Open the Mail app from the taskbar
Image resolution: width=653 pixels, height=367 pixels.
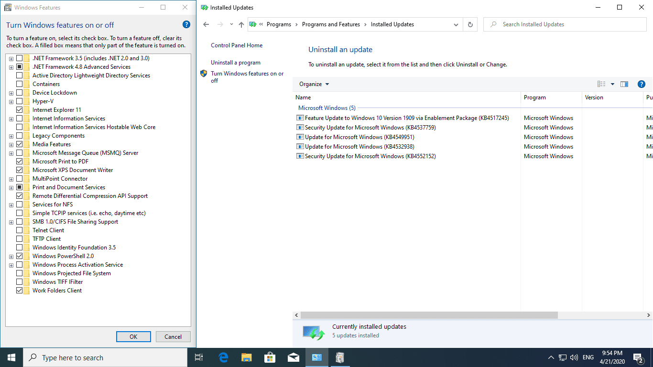pos(294,357)
